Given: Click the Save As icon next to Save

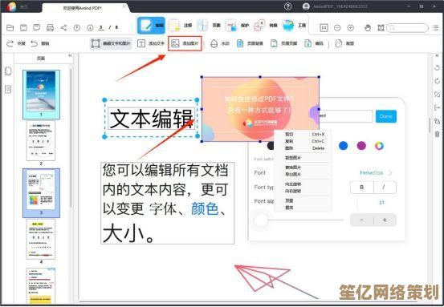Looking at the screenshot, I should coord(36,28).
